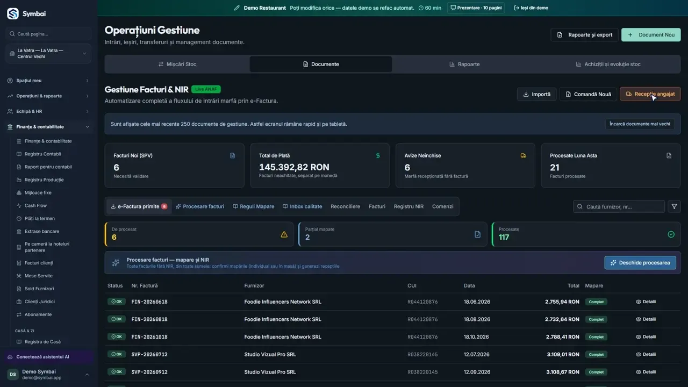Image resolution: width=688 pixels, height=387 pixels.
Task: Click Importă button
Action: pyautogui.click(x=536, y=94)
